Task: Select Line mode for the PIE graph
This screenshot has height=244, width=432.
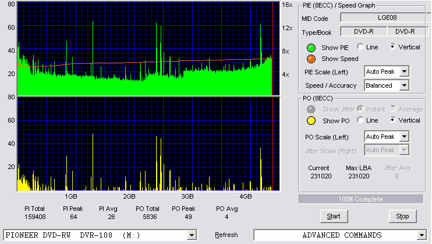Action: [360, 46]
